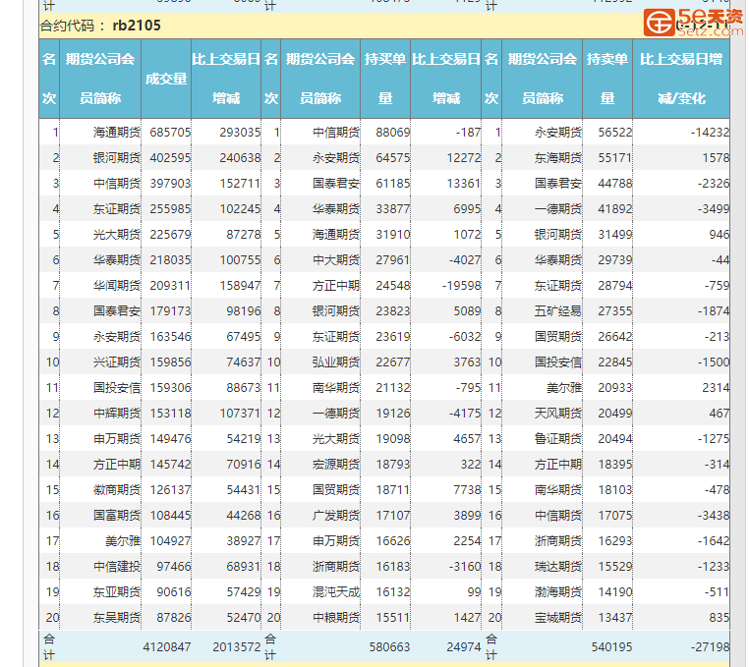Click 东吴期货 in row 20
This screenshot has height=667, width=749.
117,618
